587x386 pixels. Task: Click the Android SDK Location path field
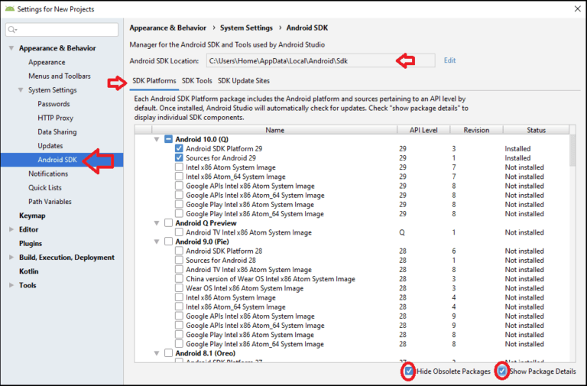pyautogui.click(x=320, y=60)
